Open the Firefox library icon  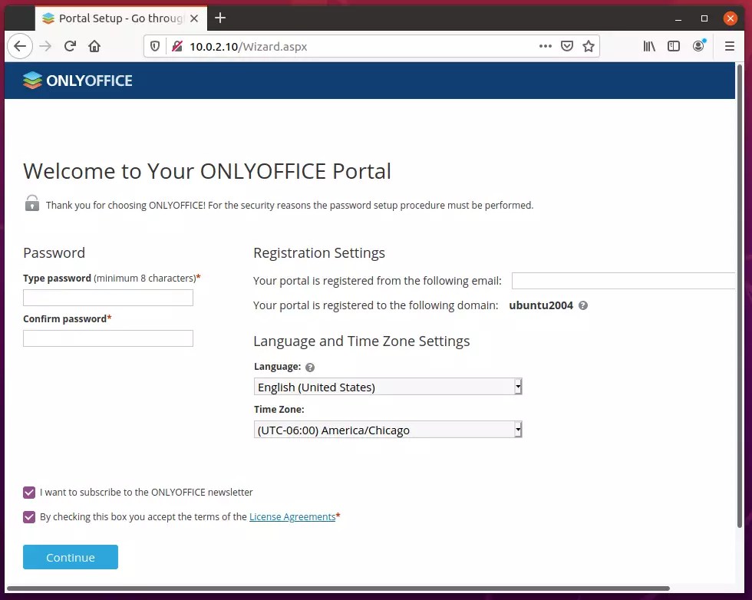pos(648,46)
